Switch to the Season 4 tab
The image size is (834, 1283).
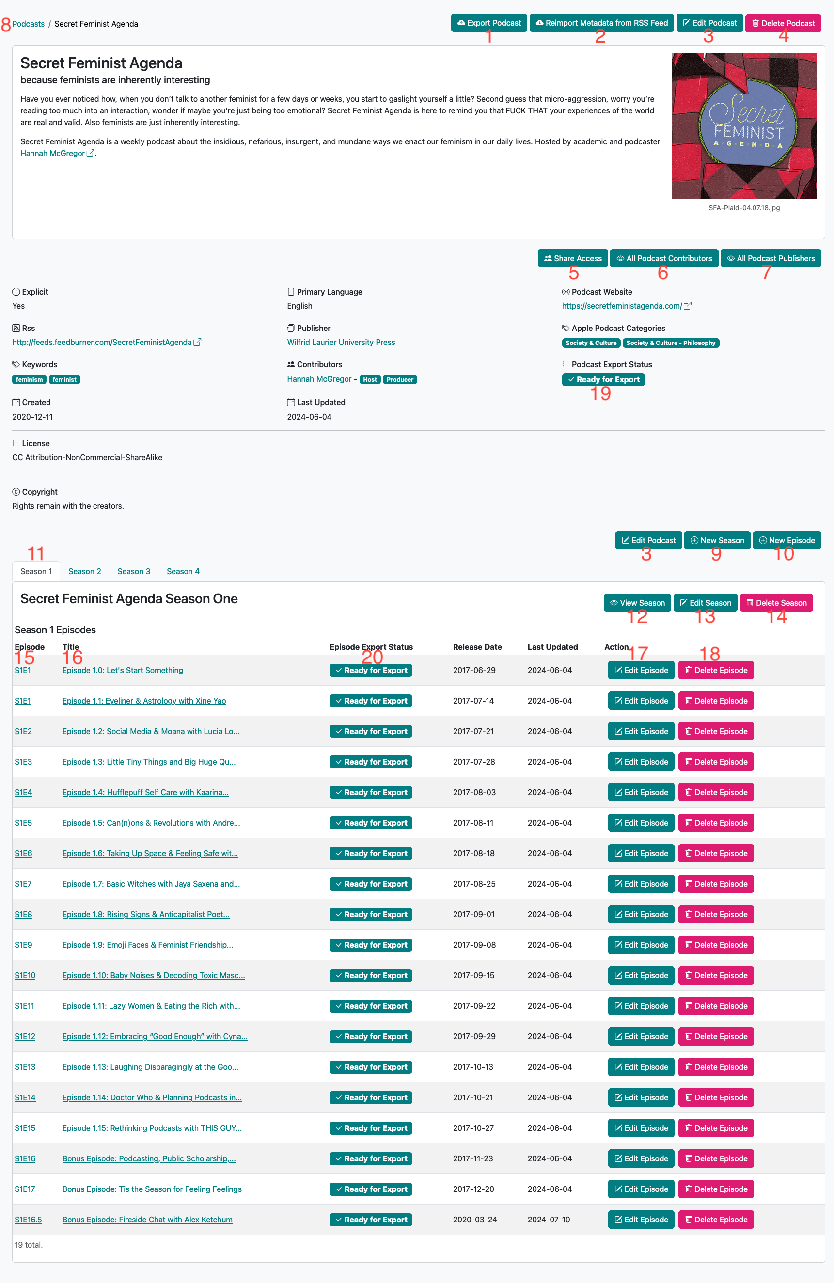coord(183,571)
